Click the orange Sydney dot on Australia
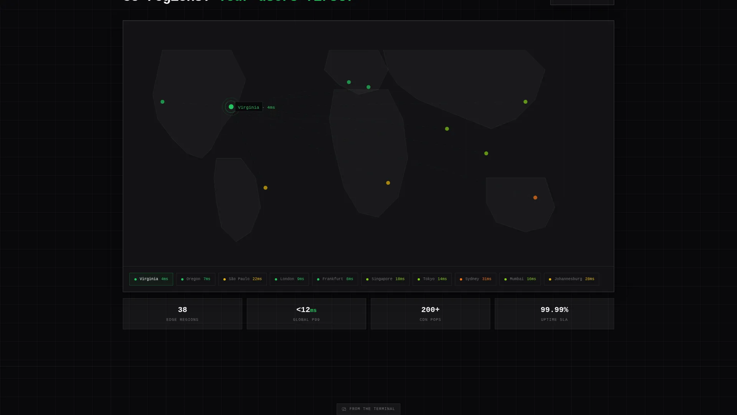 coord(535,198)
